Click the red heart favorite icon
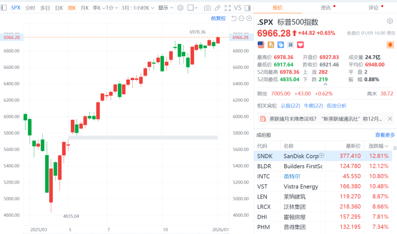The height and width of the screenshot is (234, 397). point(300,44)
